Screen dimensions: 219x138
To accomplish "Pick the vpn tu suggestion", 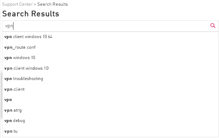I will (110, 131).
